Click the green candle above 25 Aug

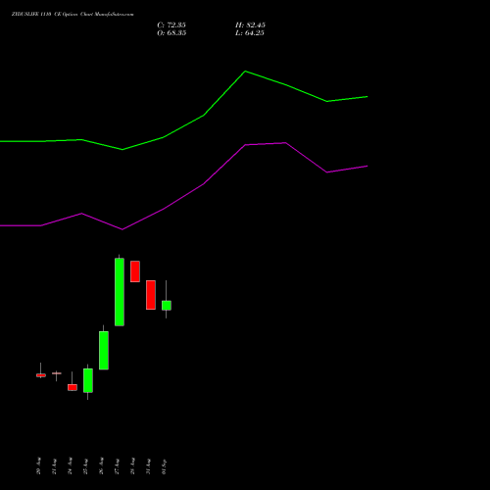tap(88, 380)
